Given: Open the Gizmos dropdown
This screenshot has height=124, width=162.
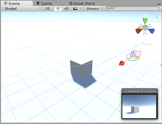Looking at the screenshot, I should 94,8.
